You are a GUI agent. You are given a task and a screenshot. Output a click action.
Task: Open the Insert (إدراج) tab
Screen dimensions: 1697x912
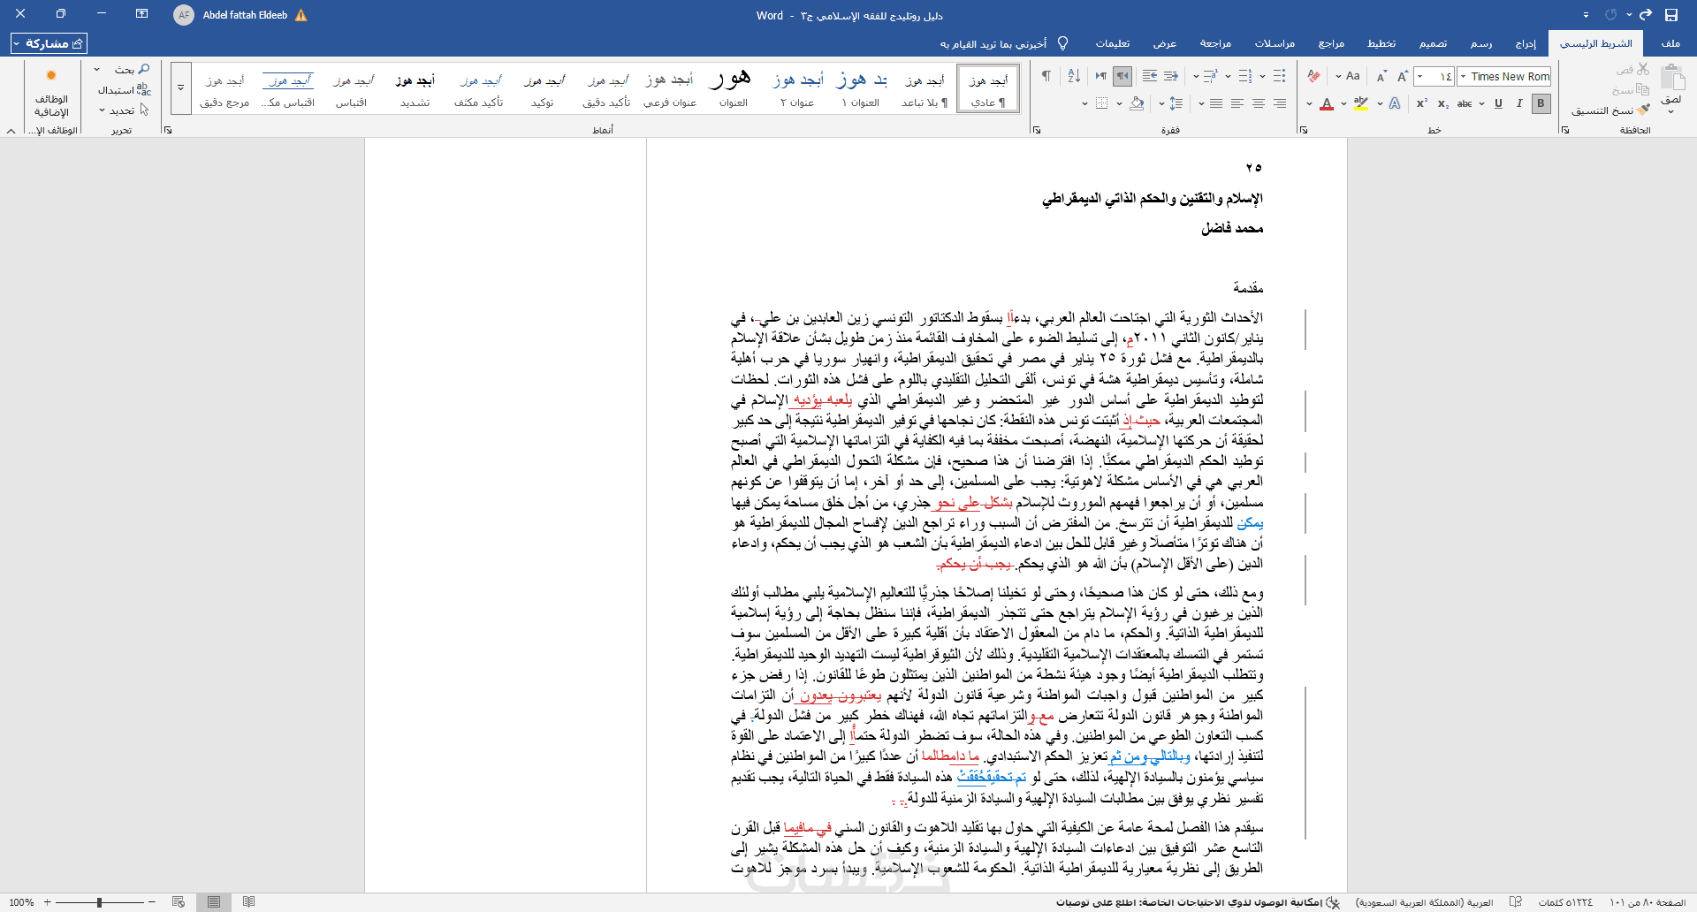(x=1526, y=43)
